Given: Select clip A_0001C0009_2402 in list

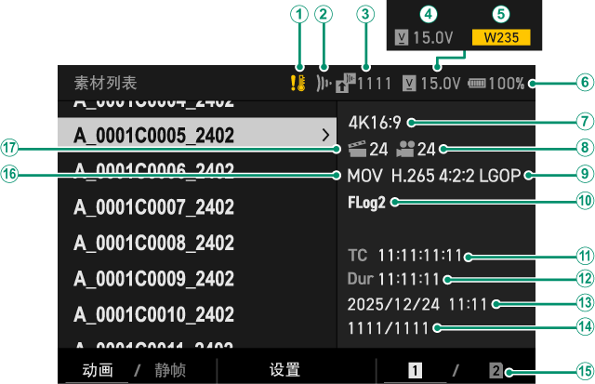Looking at the screenshot, I should tap(197, 279).
